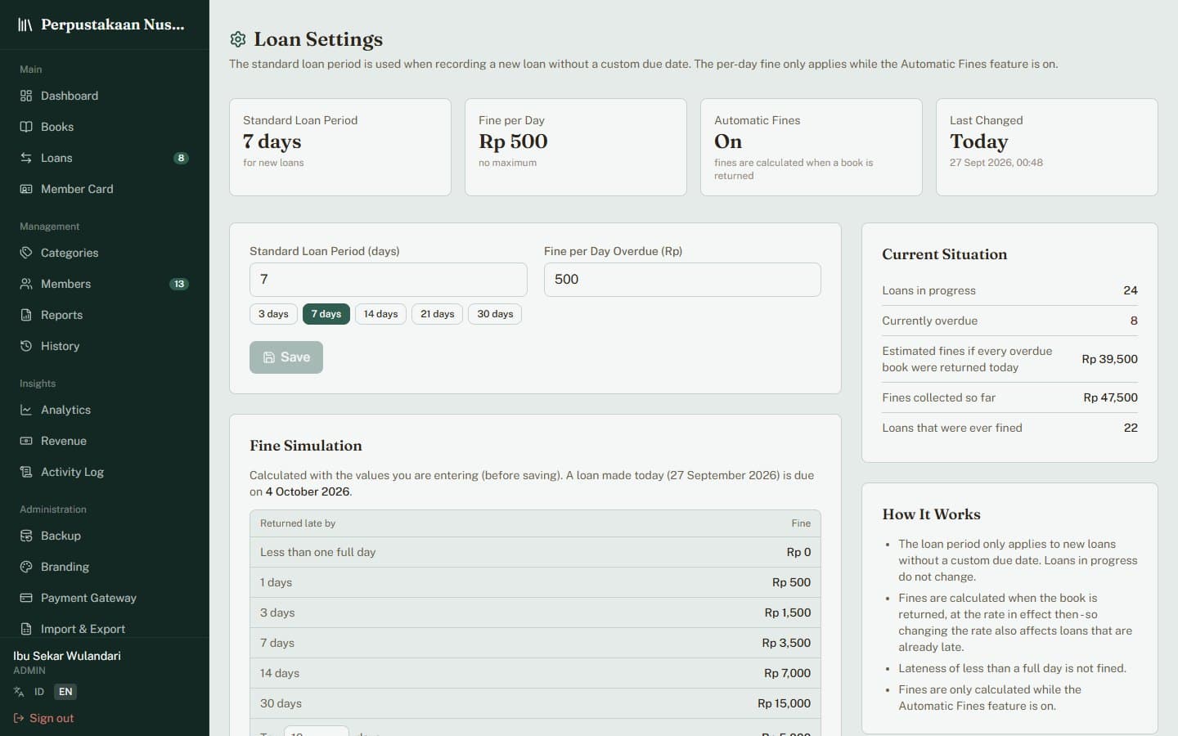Switch language to EN
The width and height of the screenshot is (1178, 736).
click(x=65, y=692)
